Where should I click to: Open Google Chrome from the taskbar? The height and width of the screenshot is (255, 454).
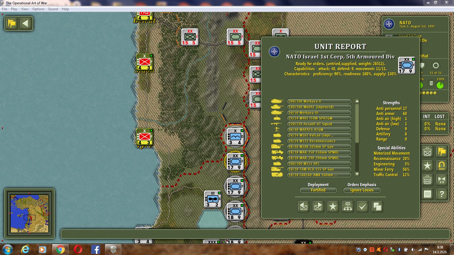[x=60, y=250]
